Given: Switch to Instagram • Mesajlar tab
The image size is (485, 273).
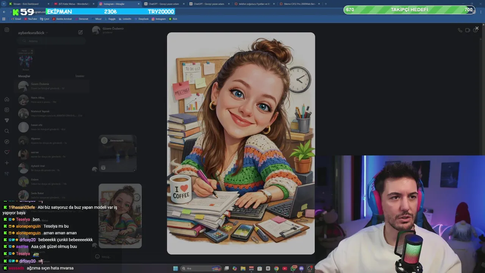Looking at the screenshot, I should 119,4.
